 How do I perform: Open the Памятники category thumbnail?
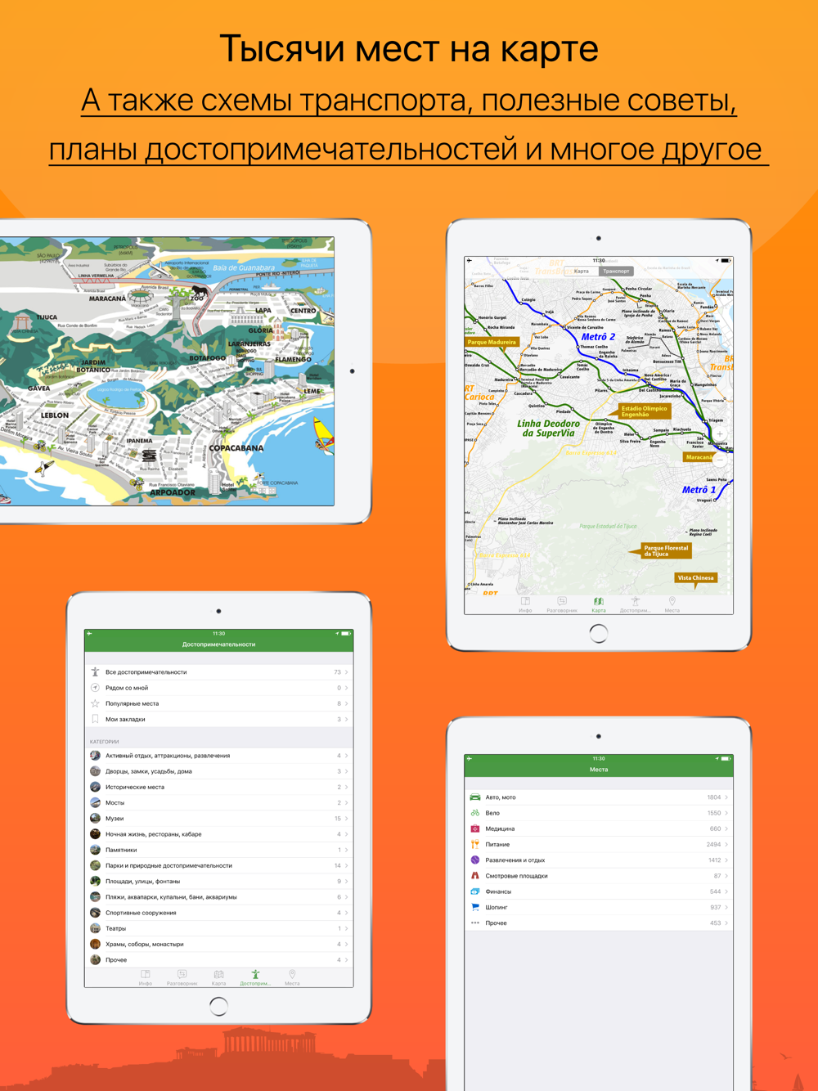pyautogui.click(x=95, y=850)
